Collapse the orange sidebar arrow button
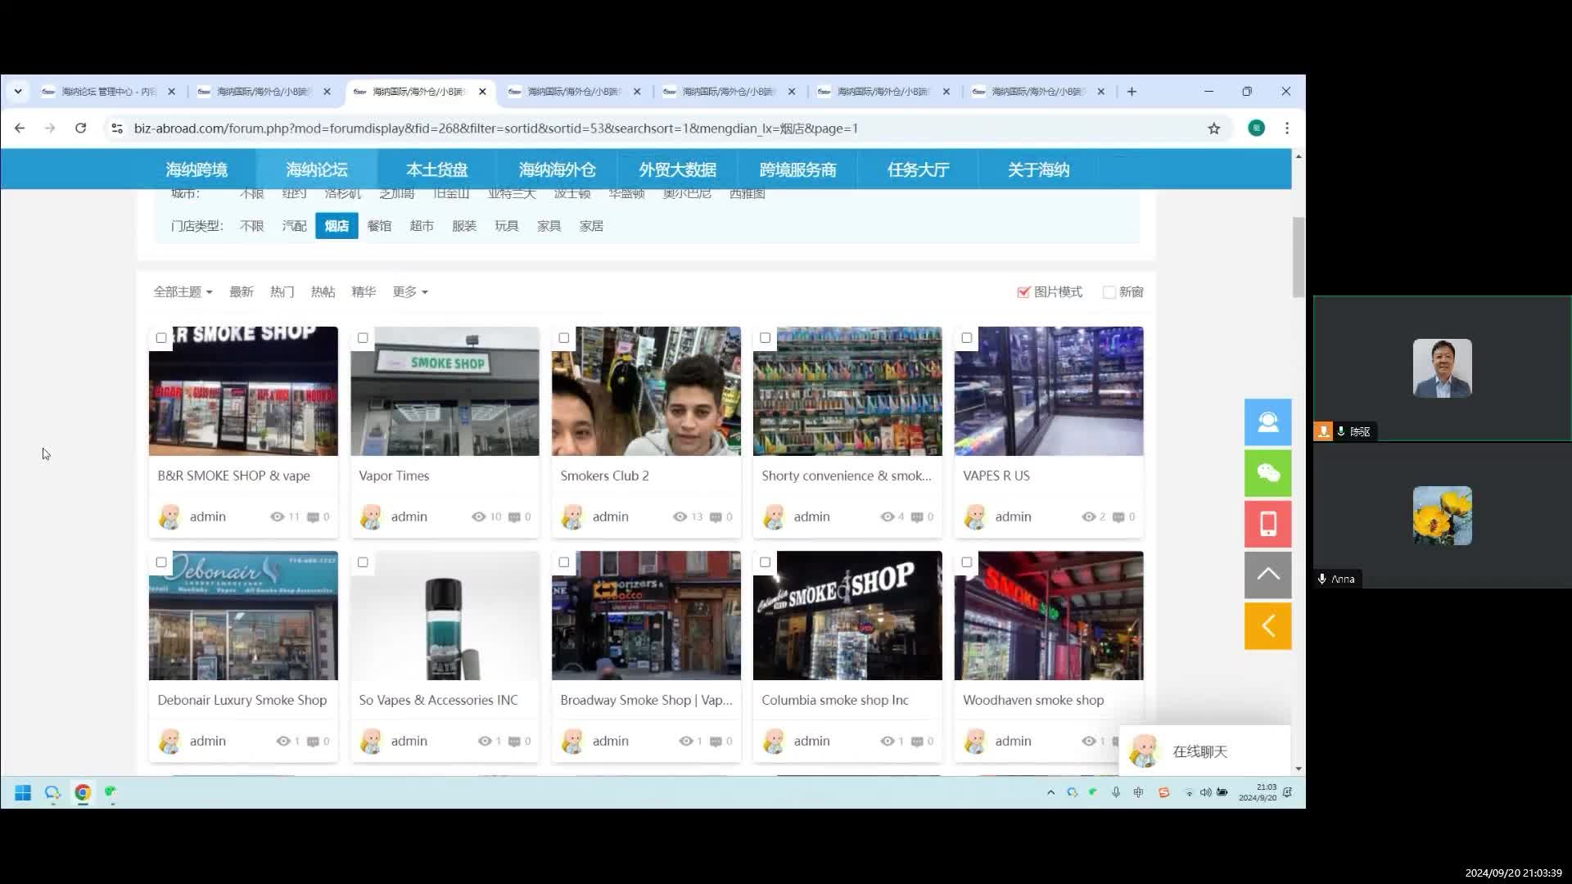Image resolution: width=1572 pixels, height=884 pixels. 1267,626
